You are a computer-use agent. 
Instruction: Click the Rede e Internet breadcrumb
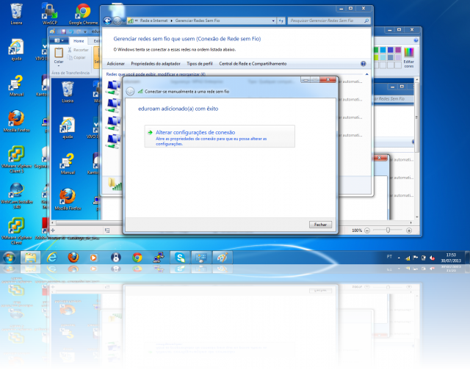coord(153,21)
